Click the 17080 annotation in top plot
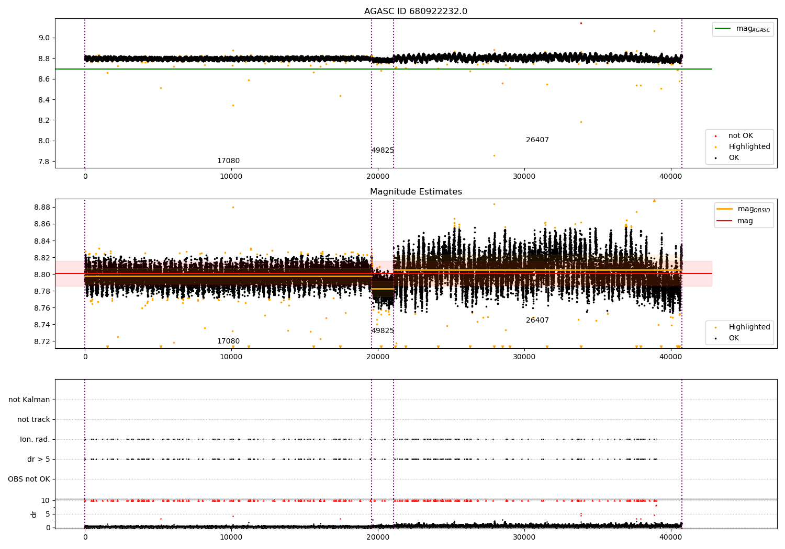The image size is (785, 549). pos(228,161)
